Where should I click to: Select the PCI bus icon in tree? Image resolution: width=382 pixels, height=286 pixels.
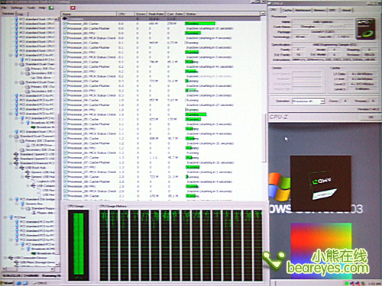pyautogui.click(x=11, y=217)
